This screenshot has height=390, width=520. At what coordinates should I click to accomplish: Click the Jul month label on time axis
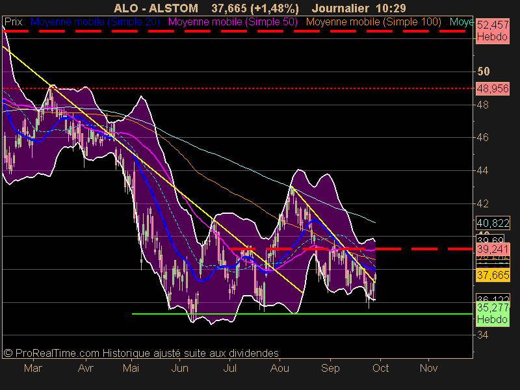230,368
